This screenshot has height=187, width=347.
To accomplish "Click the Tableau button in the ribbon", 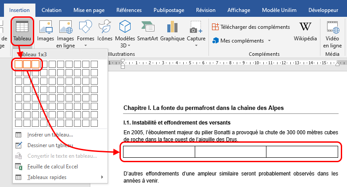I will click(x=22, y=31).
